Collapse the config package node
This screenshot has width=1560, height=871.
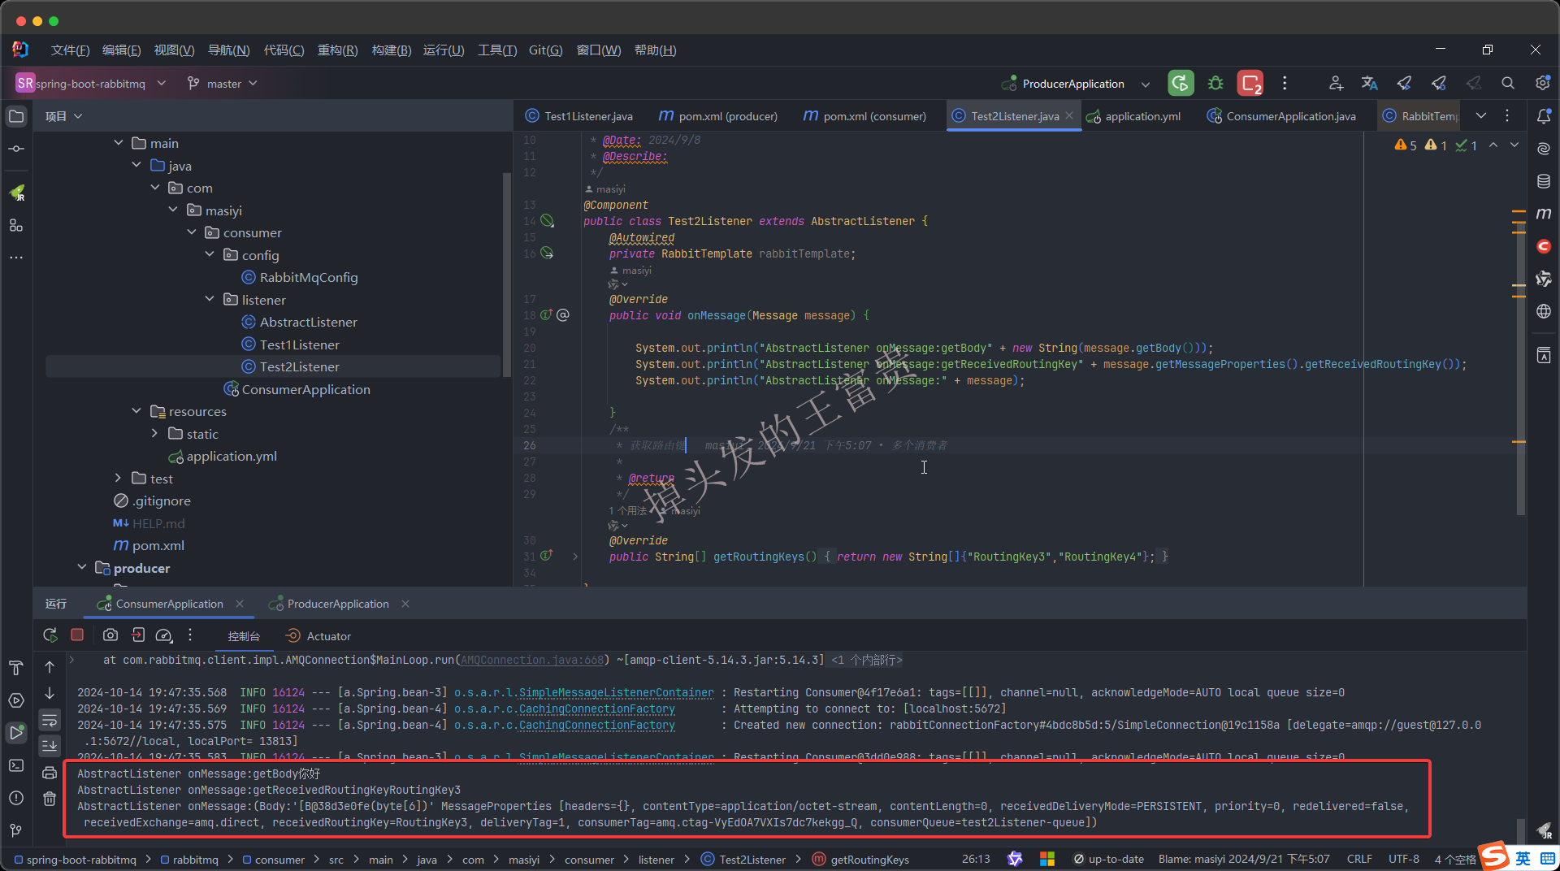coord(210,254)
